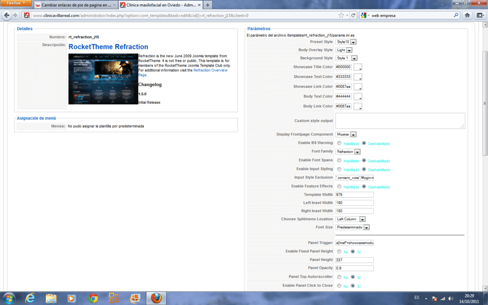This screenshot has width=488, height=305.
Task: Launch Google Chrome from taskbar
Action: (93, 298)
